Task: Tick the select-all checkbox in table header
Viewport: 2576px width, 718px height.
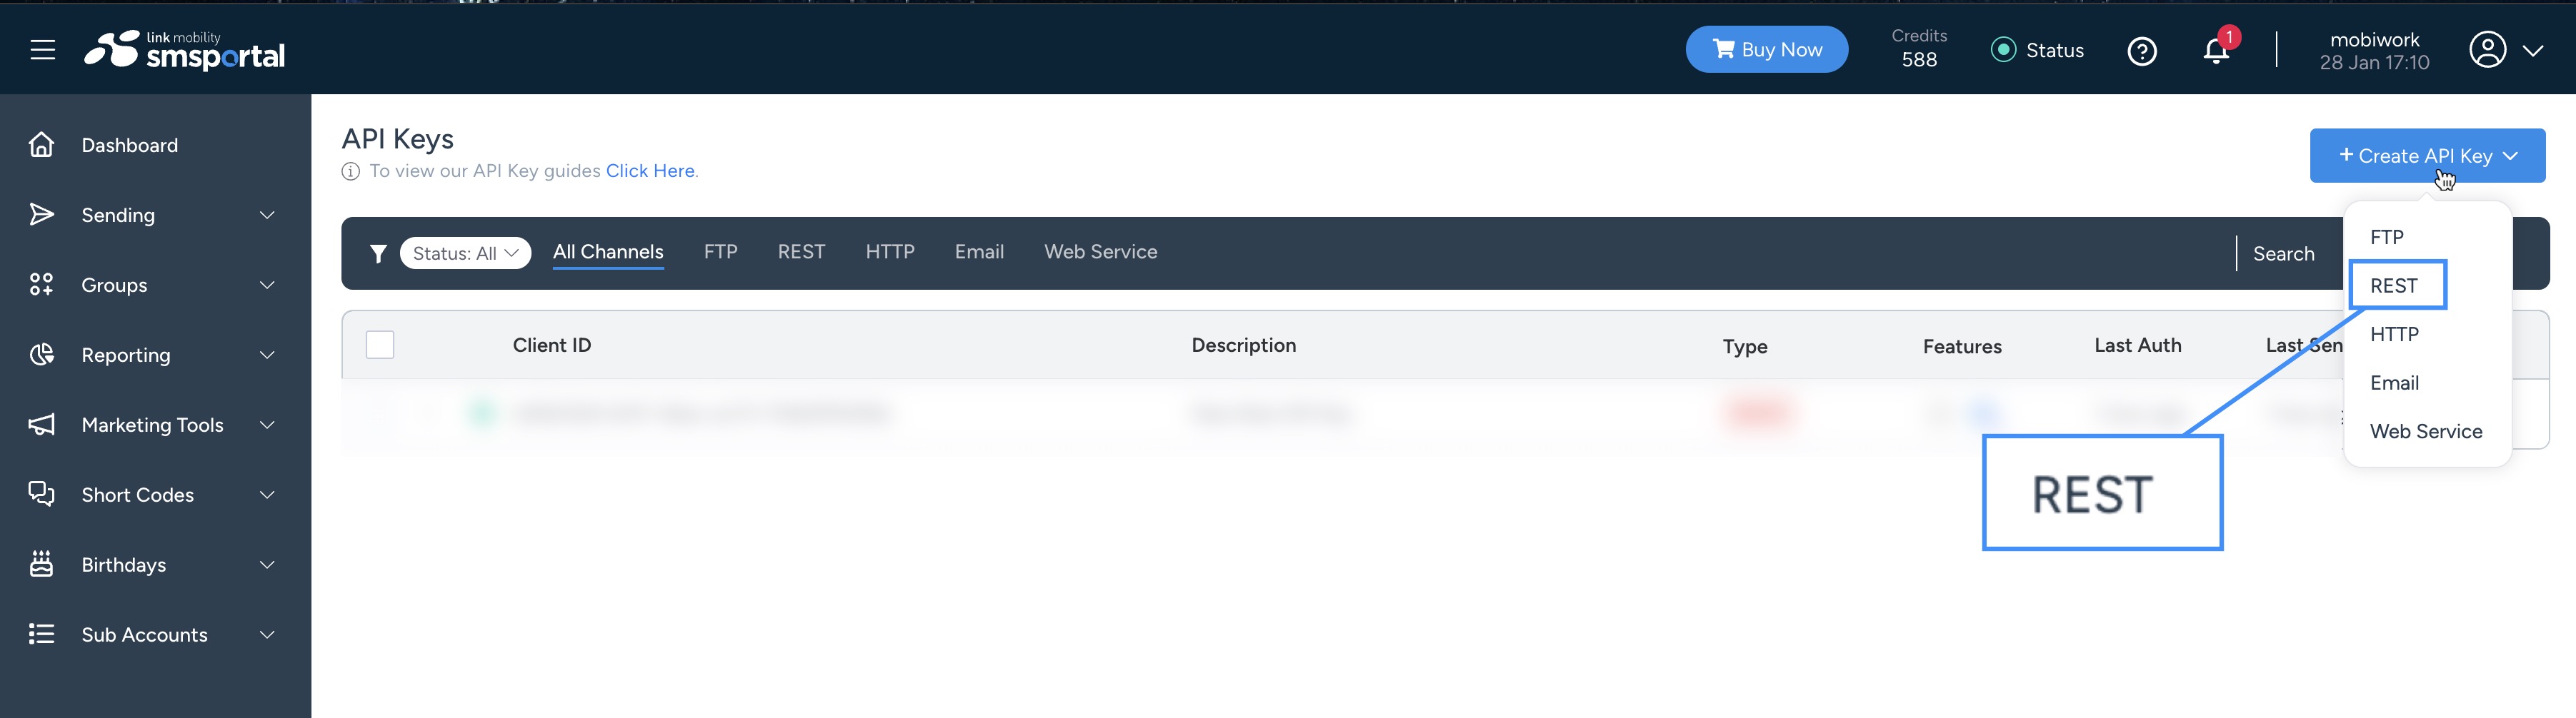Action: tap(380, 345)
